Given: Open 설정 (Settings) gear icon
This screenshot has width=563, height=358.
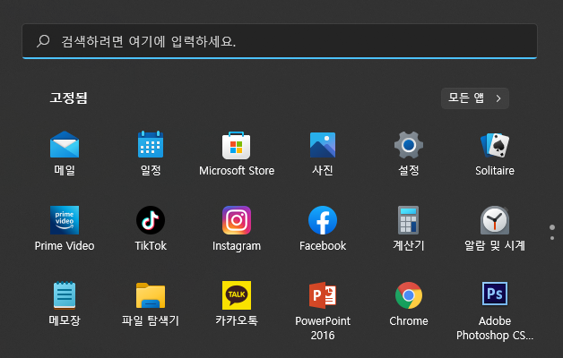Looking at the screenshot, I should coord(409,153).
